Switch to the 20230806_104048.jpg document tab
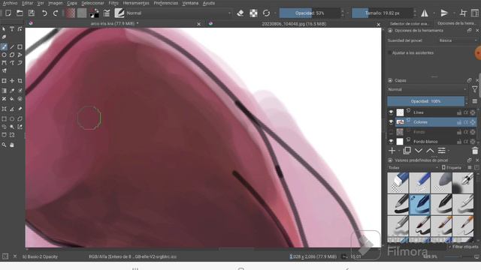 pyautogui.click(x=294, y=24)
